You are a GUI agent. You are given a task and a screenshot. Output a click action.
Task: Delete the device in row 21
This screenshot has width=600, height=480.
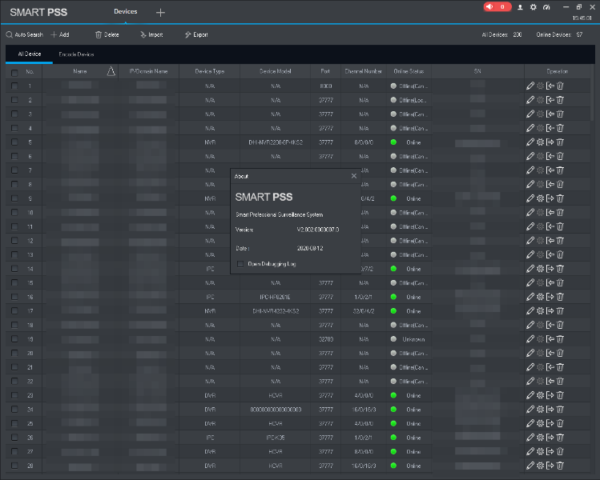[x=560, y=367]
